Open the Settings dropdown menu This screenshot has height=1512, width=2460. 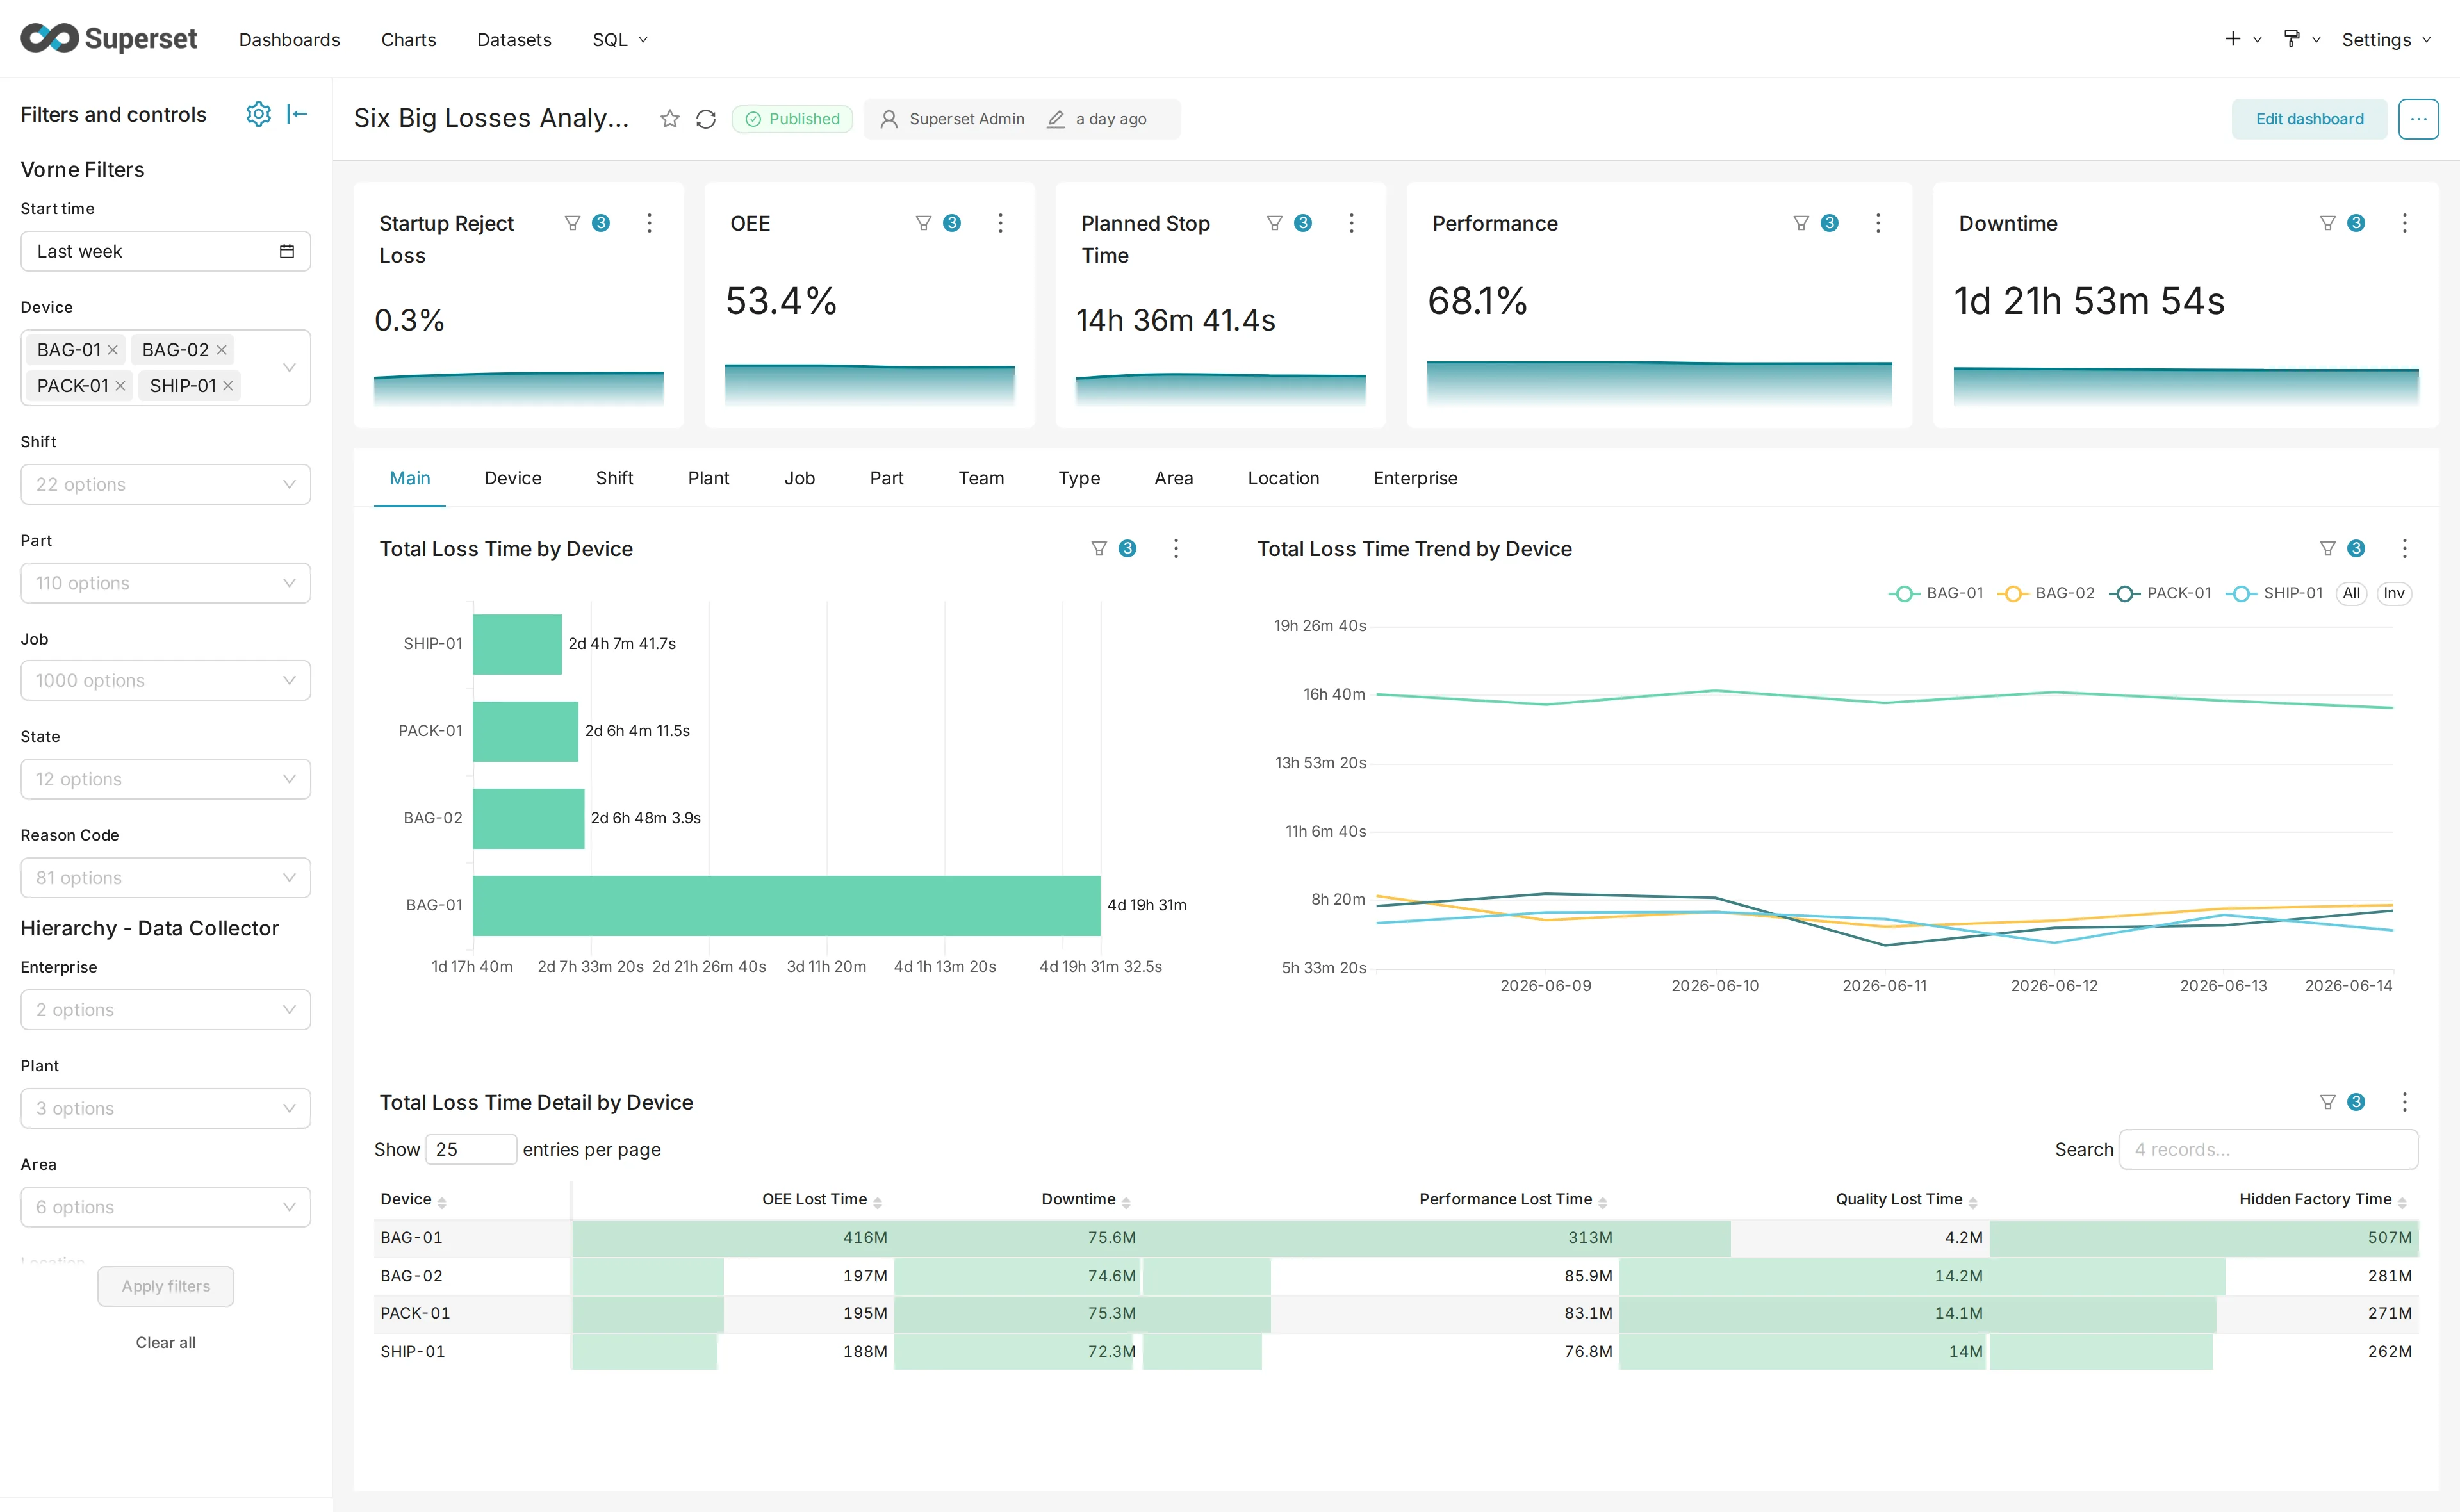click(x=2386, y=40)
